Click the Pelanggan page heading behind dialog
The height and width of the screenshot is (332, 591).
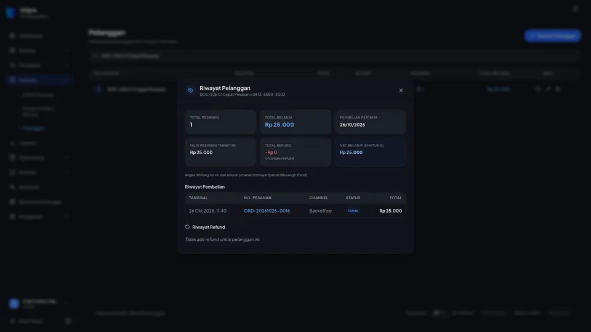107,33
